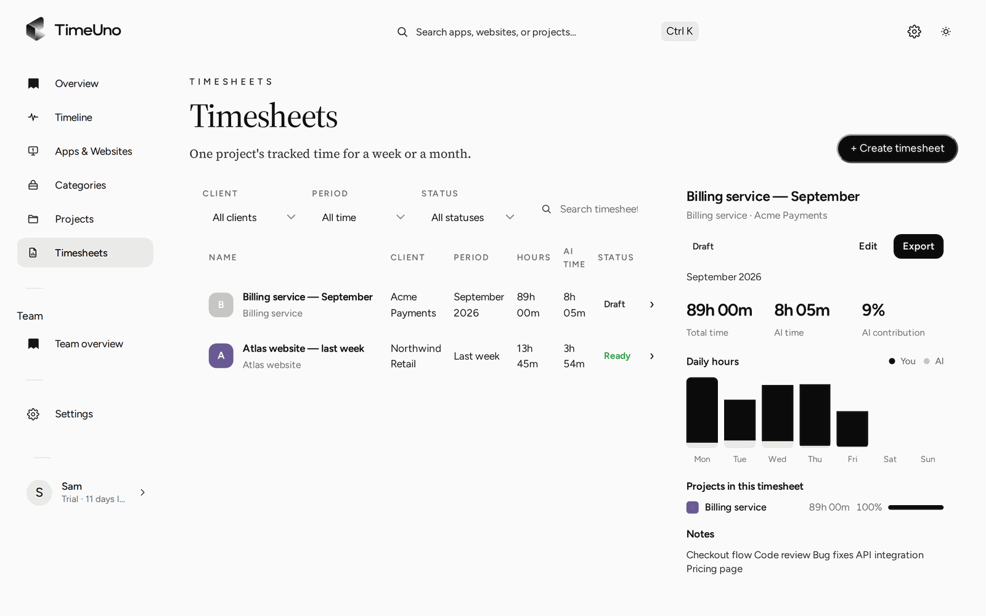Click the Team overview bookmark icon
This screenshot has width=986, height=616.
(33, 344)
